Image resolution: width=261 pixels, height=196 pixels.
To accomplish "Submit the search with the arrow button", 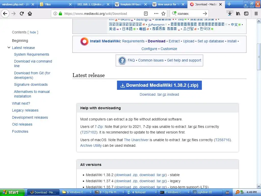I will coord(205,14).
